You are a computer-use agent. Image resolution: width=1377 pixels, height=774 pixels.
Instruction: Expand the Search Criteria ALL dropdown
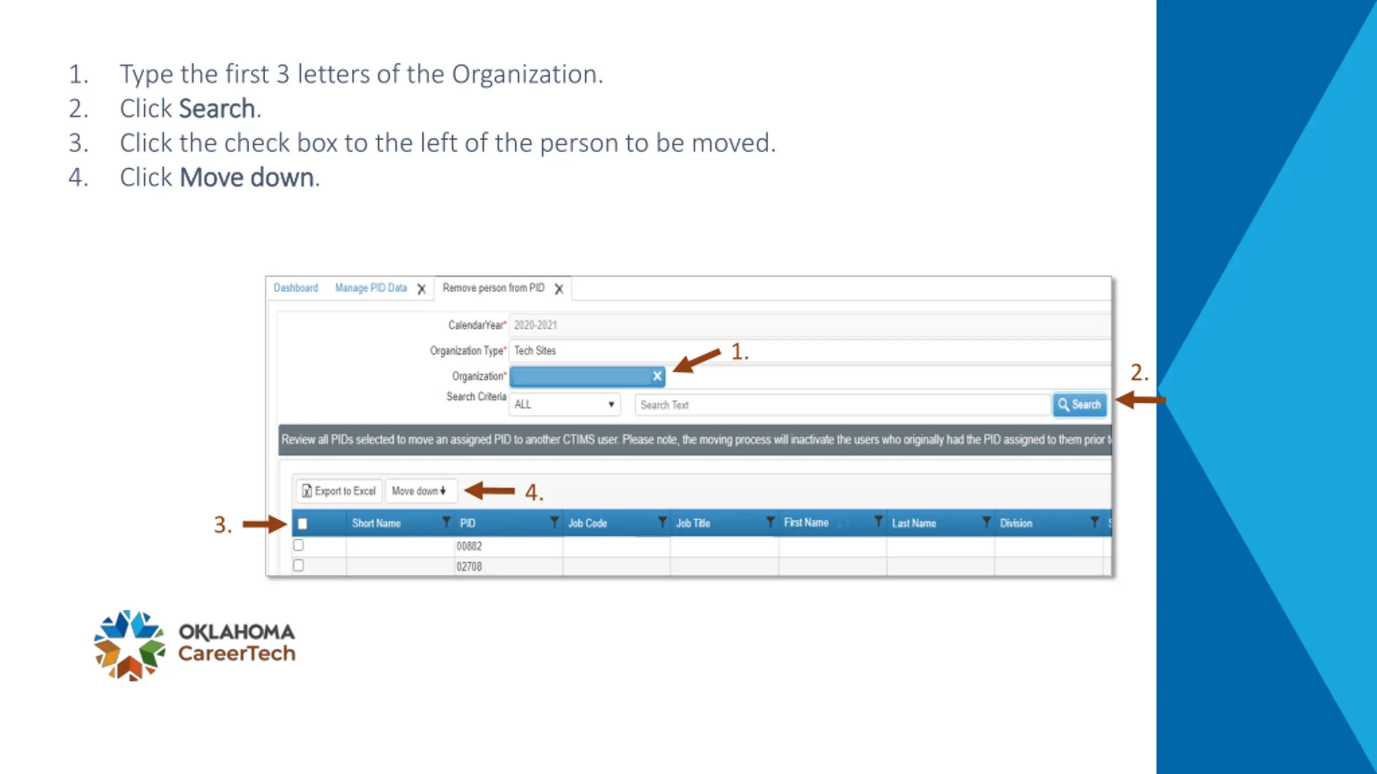tap(565, 404)
